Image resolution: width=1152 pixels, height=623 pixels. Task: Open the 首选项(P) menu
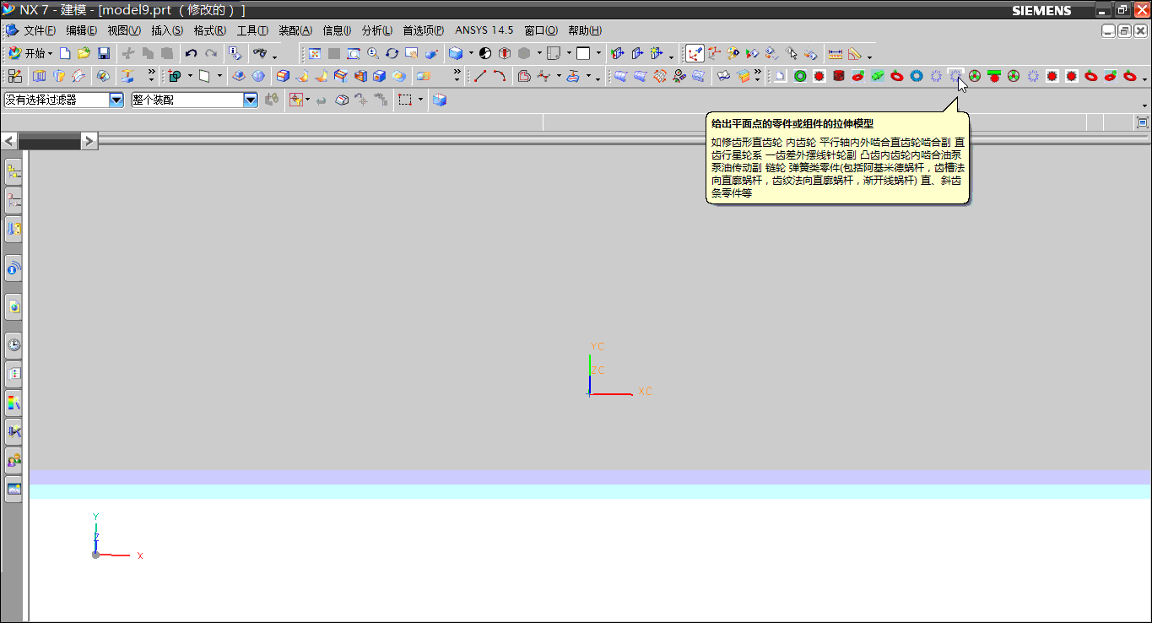click(424, 30)
